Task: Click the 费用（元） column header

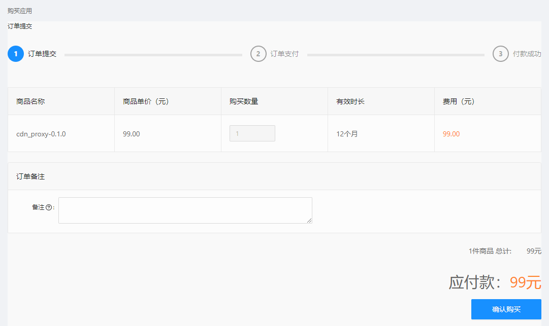Action: tap(458, 101)
